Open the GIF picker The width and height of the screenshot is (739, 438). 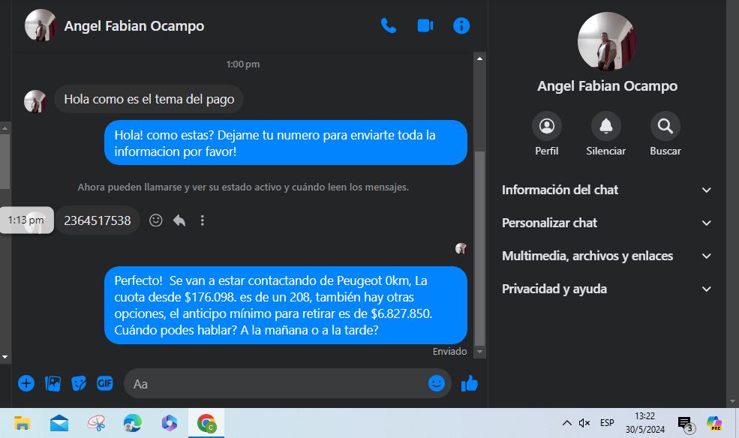pyautogui.click(x=104, y=383)
